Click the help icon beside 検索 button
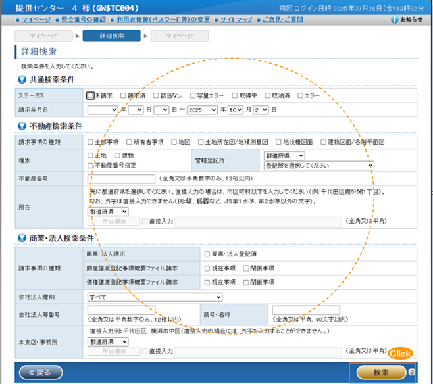433x384 pixels. point(412,372)
